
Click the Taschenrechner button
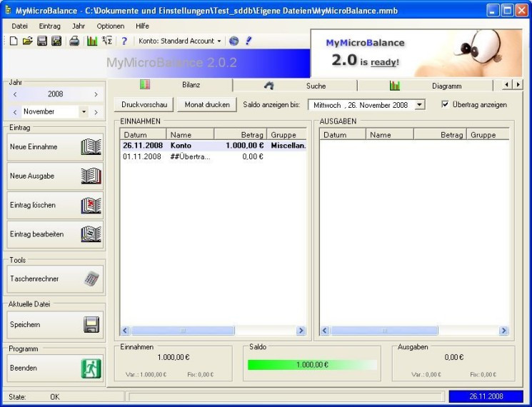(x=55, y=279)
